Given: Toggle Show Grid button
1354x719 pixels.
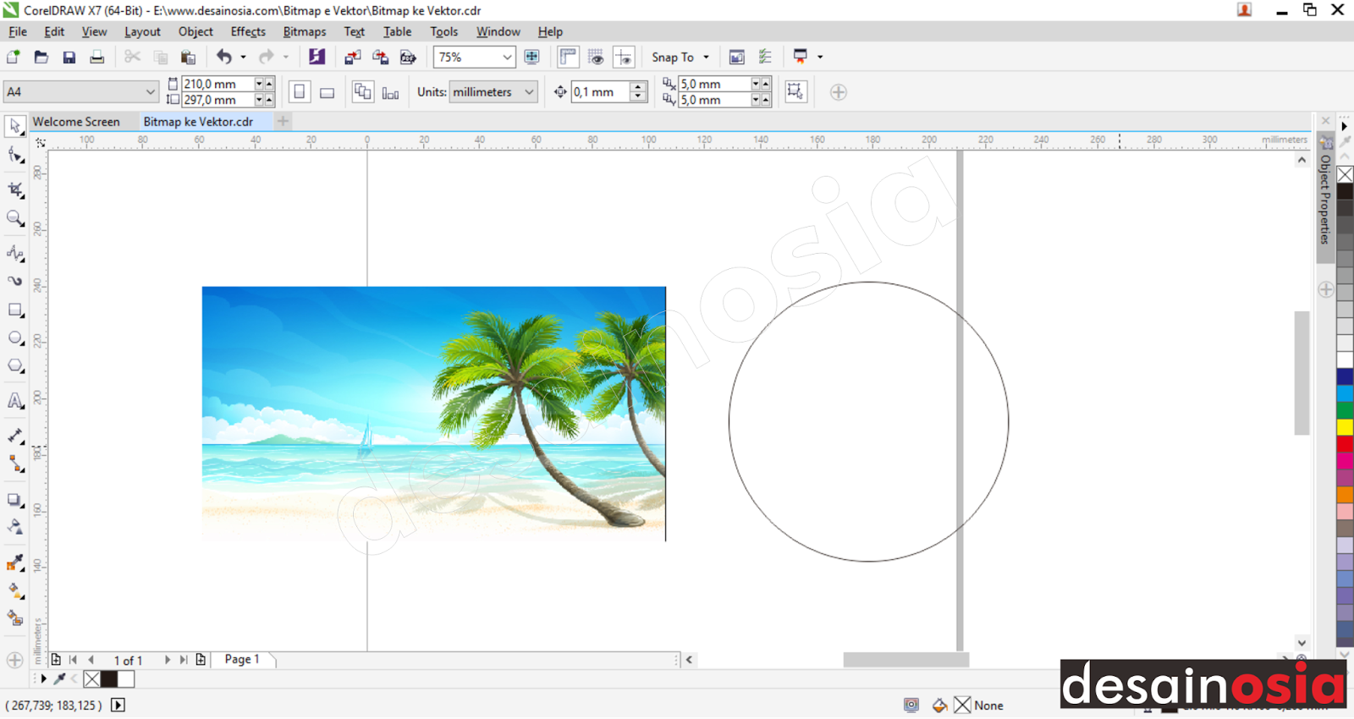Looking at the screenshot, I should [596, 58].
